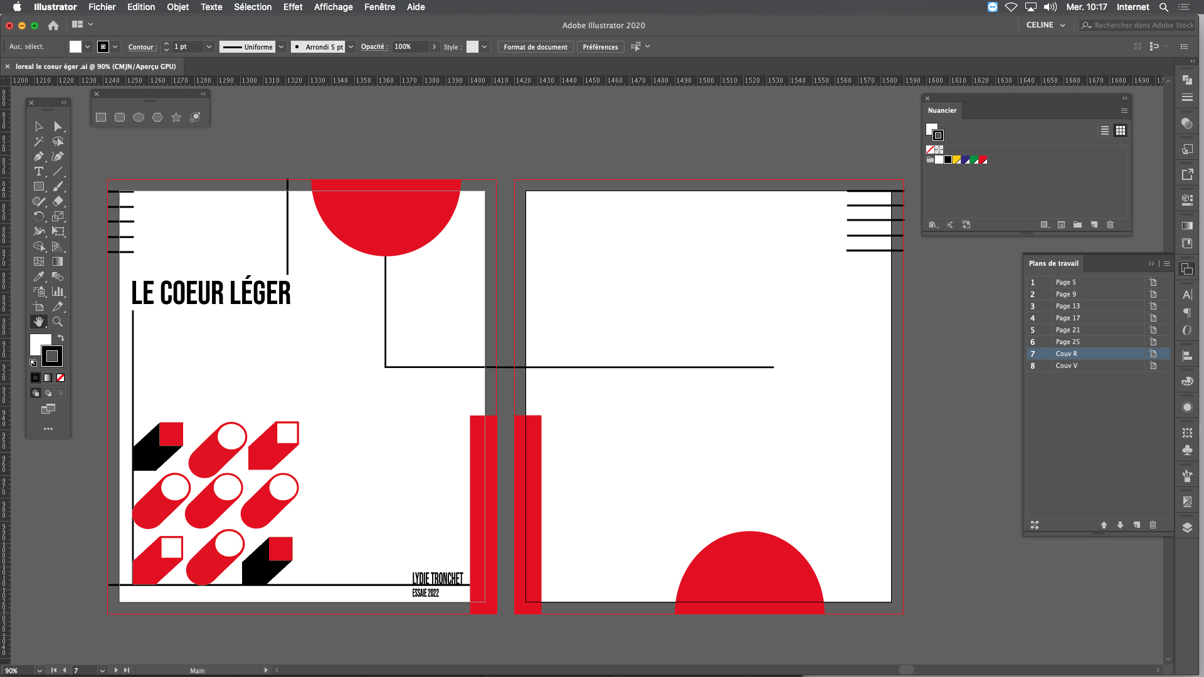Screen dimensions: 1204x677
Task: Open the Fenêtre menu
Action: click(380, 7)
